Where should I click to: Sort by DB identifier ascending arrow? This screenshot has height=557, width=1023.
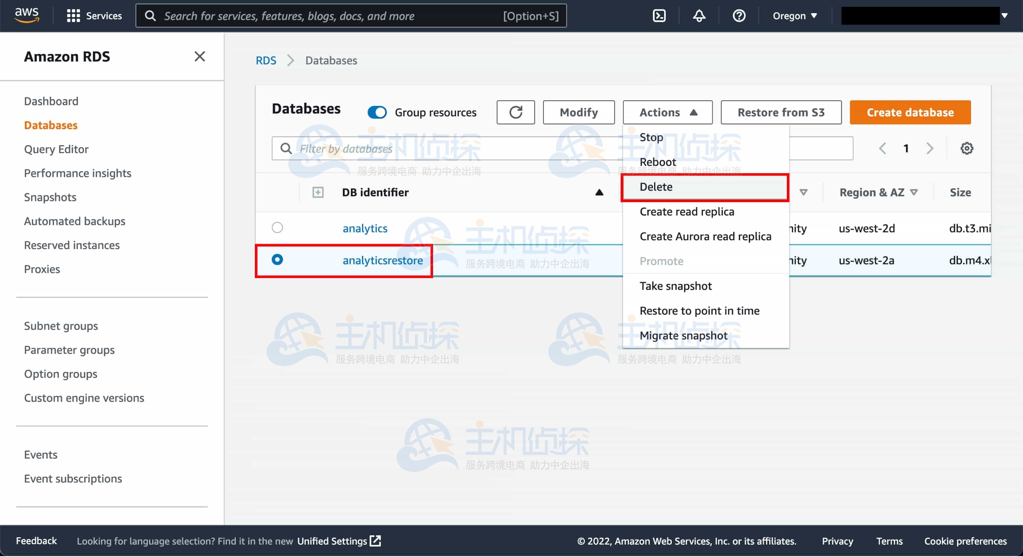(599, 192)
